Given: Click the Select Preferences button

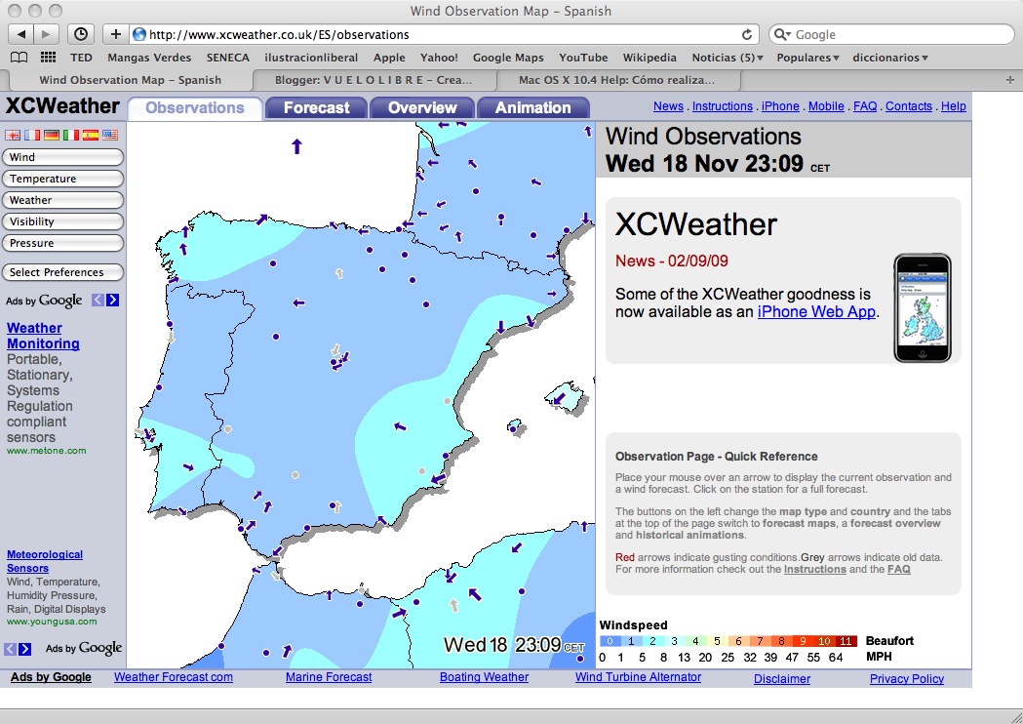Looking at the screenshot, I should (62, 272).
